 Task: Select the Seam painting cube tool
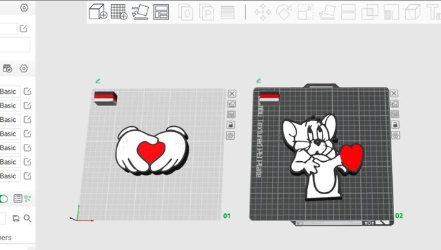412,12
